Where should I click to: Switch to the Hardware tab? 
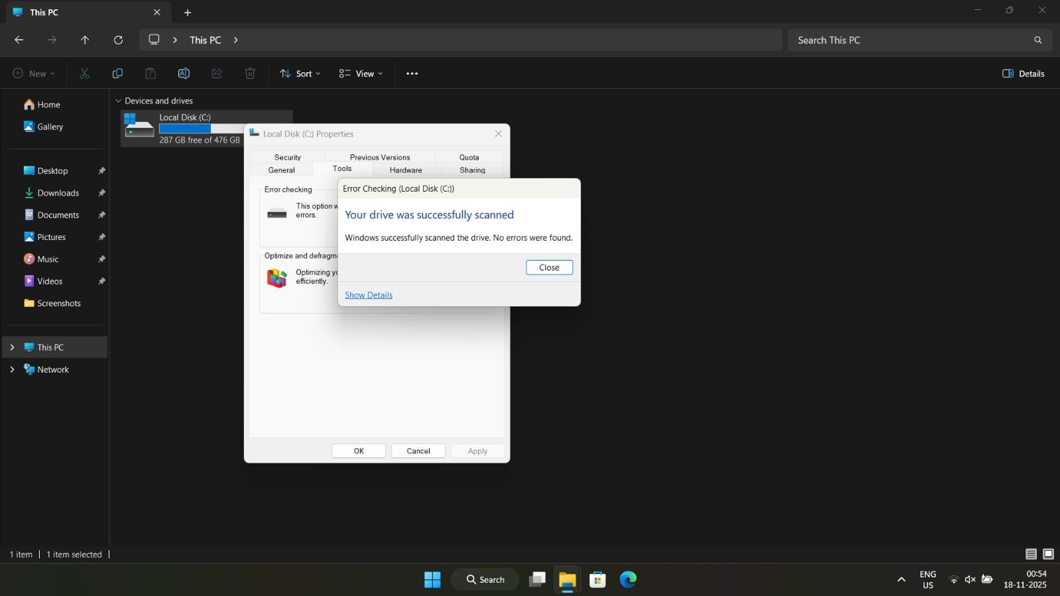point(406,170)
